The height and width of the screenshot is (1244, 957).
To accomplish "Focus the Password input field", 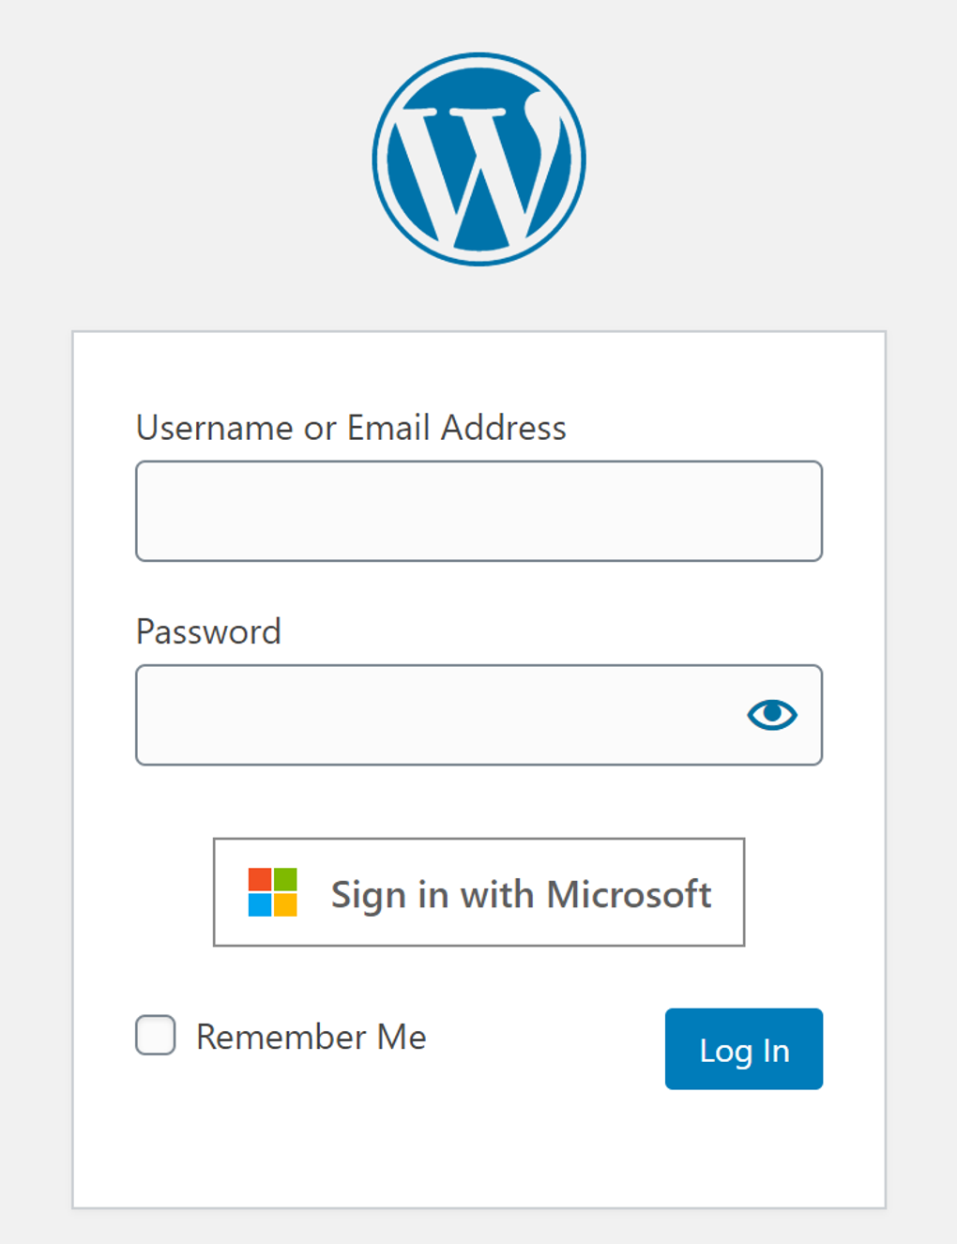I will [x=422, y=715].
